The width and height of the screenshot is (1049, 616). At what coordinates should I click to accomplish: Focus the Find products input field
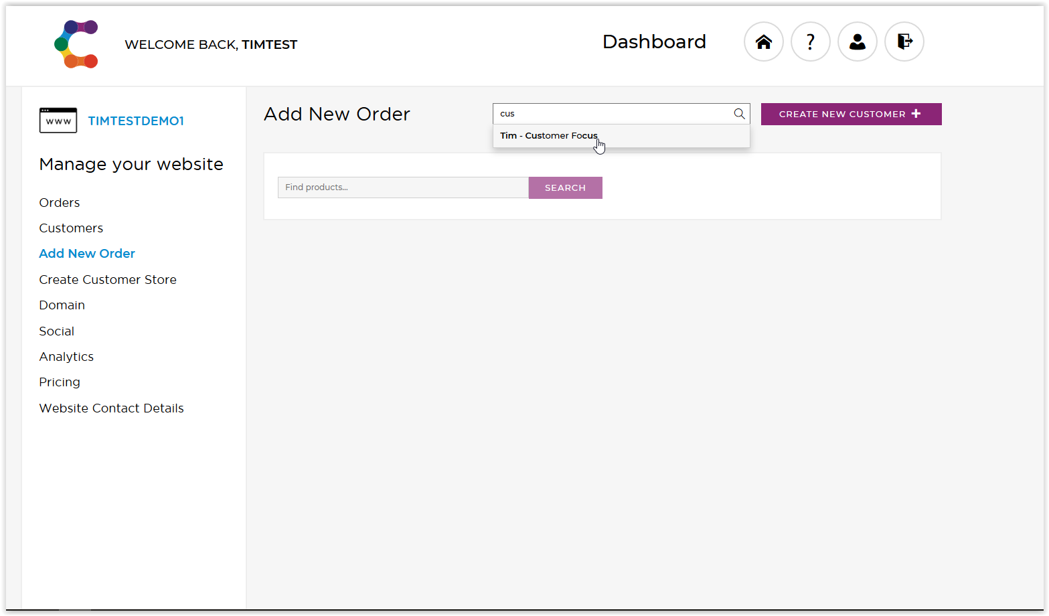click(403, 187)
